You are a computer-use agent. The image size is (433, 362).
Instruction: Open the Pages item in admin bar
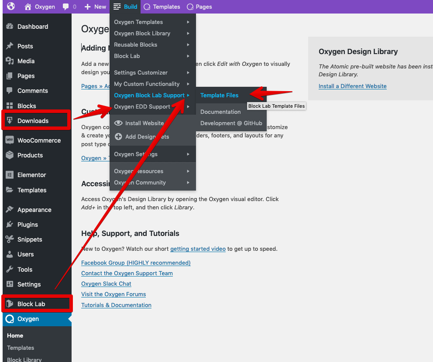pyautogui.click(x=199, y=7)
